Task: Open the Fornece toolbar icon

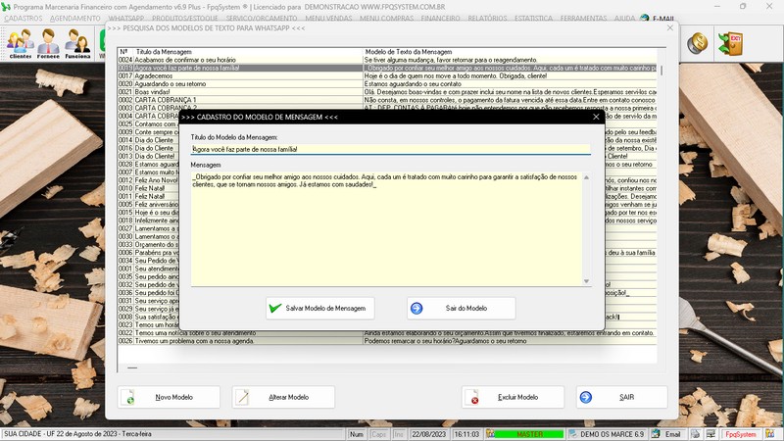Action: (x=48, y=43)
